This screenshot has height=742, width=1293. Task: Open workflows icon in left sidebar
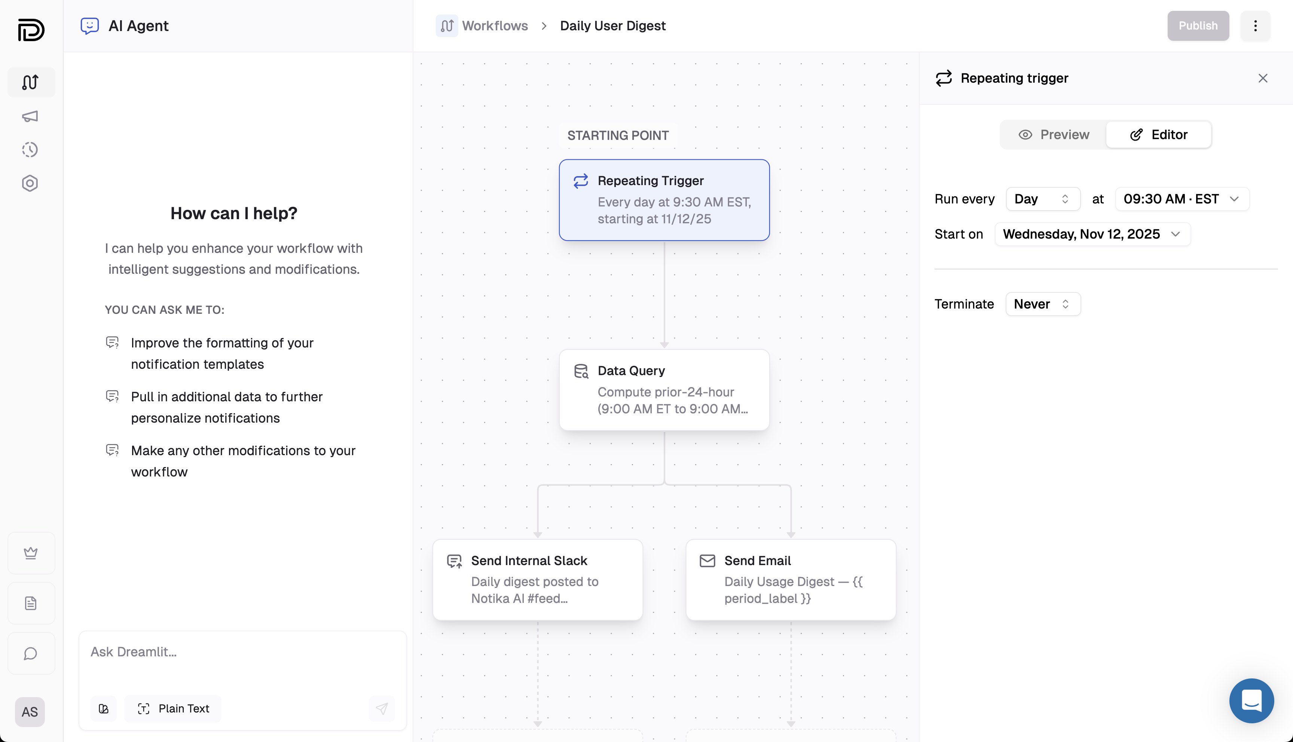(31, 82)
